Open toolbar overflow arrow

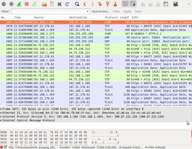(189, 4)
